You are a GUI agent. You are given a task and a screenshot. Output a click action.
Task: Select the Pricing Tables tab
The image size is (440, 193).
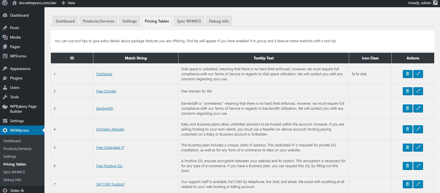point(157,21)
